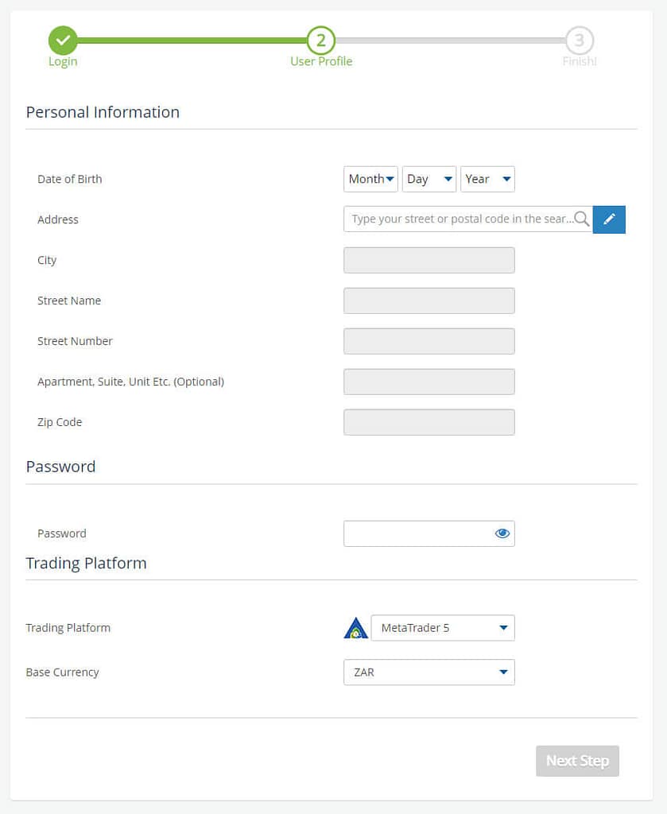Open the Month dropdown
This screenshot has height=814, width=667.
[x=370, y=179]
